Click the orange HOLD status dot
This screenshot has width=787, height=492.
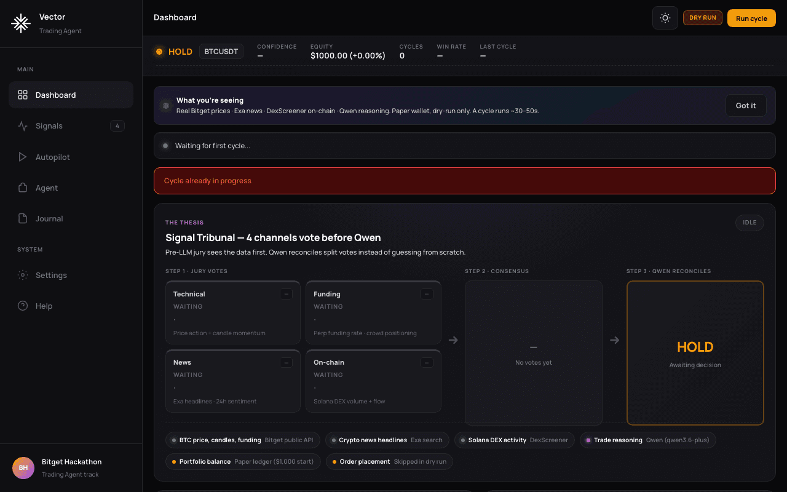(159, 52)
